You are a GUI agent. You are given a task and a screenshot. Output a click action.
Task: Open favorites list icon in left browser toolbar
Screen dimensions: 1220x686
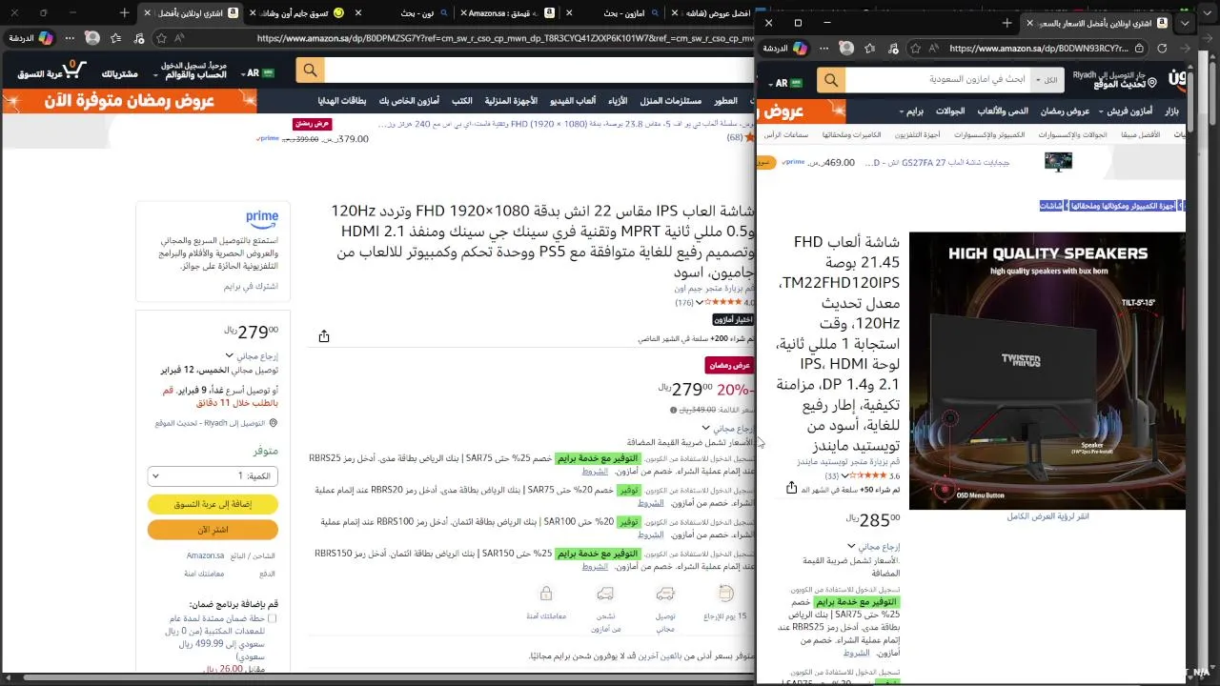pos(116,38)
